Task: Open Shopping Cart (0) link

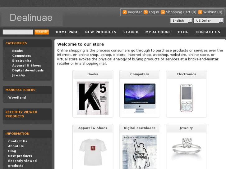Action: (181, 12)
